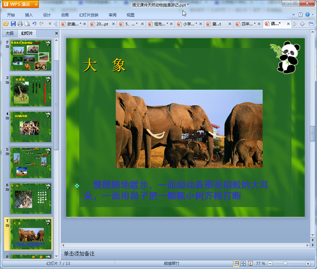
Task: Click the zoom out minus button
Action: click(270, 263)
